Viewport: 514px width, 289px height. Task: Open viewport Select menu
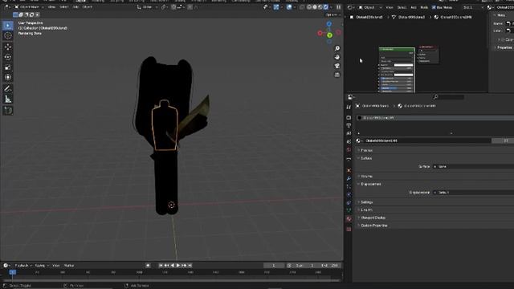[63, 7]
